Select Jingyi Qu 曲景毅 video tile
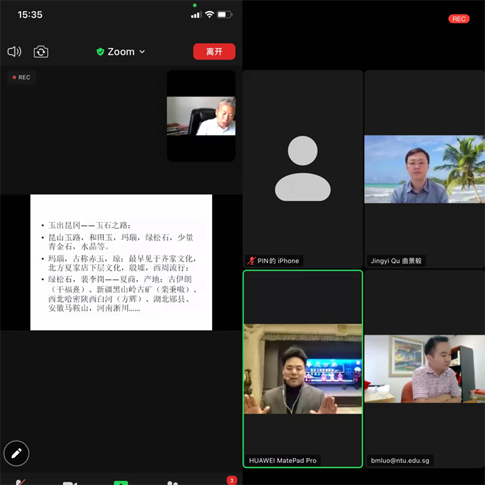 424,168
